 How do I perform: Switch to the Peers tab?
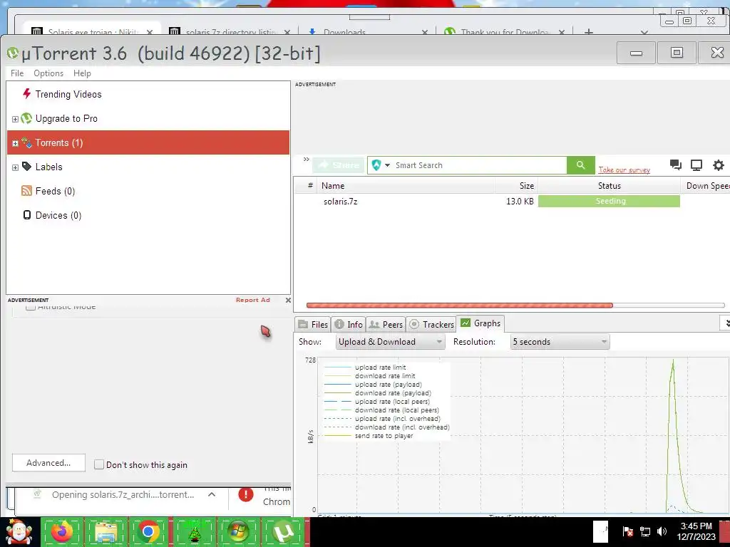coord(386,325)
